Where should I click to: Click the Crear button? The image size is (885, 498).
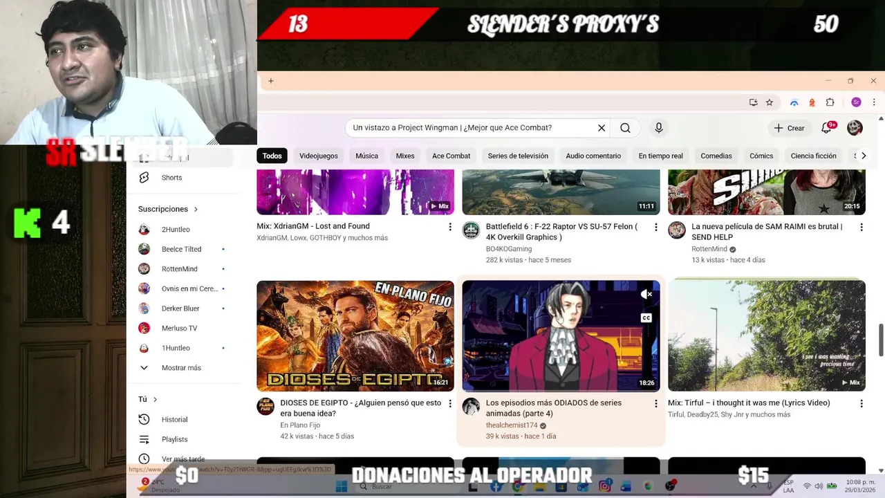click(789, 128)
